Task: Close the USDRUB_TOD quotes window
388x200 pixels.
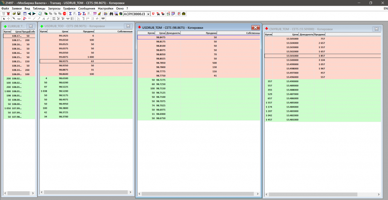Action: click(128, 26)
